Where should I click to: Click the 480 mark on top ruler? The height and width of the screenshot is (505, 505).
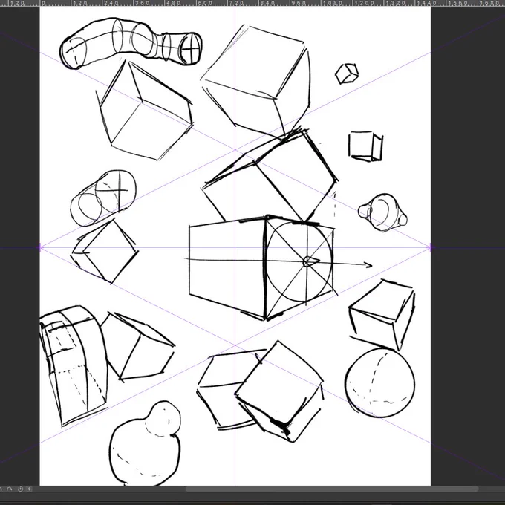pyautogui.click(x=174, y=3)
